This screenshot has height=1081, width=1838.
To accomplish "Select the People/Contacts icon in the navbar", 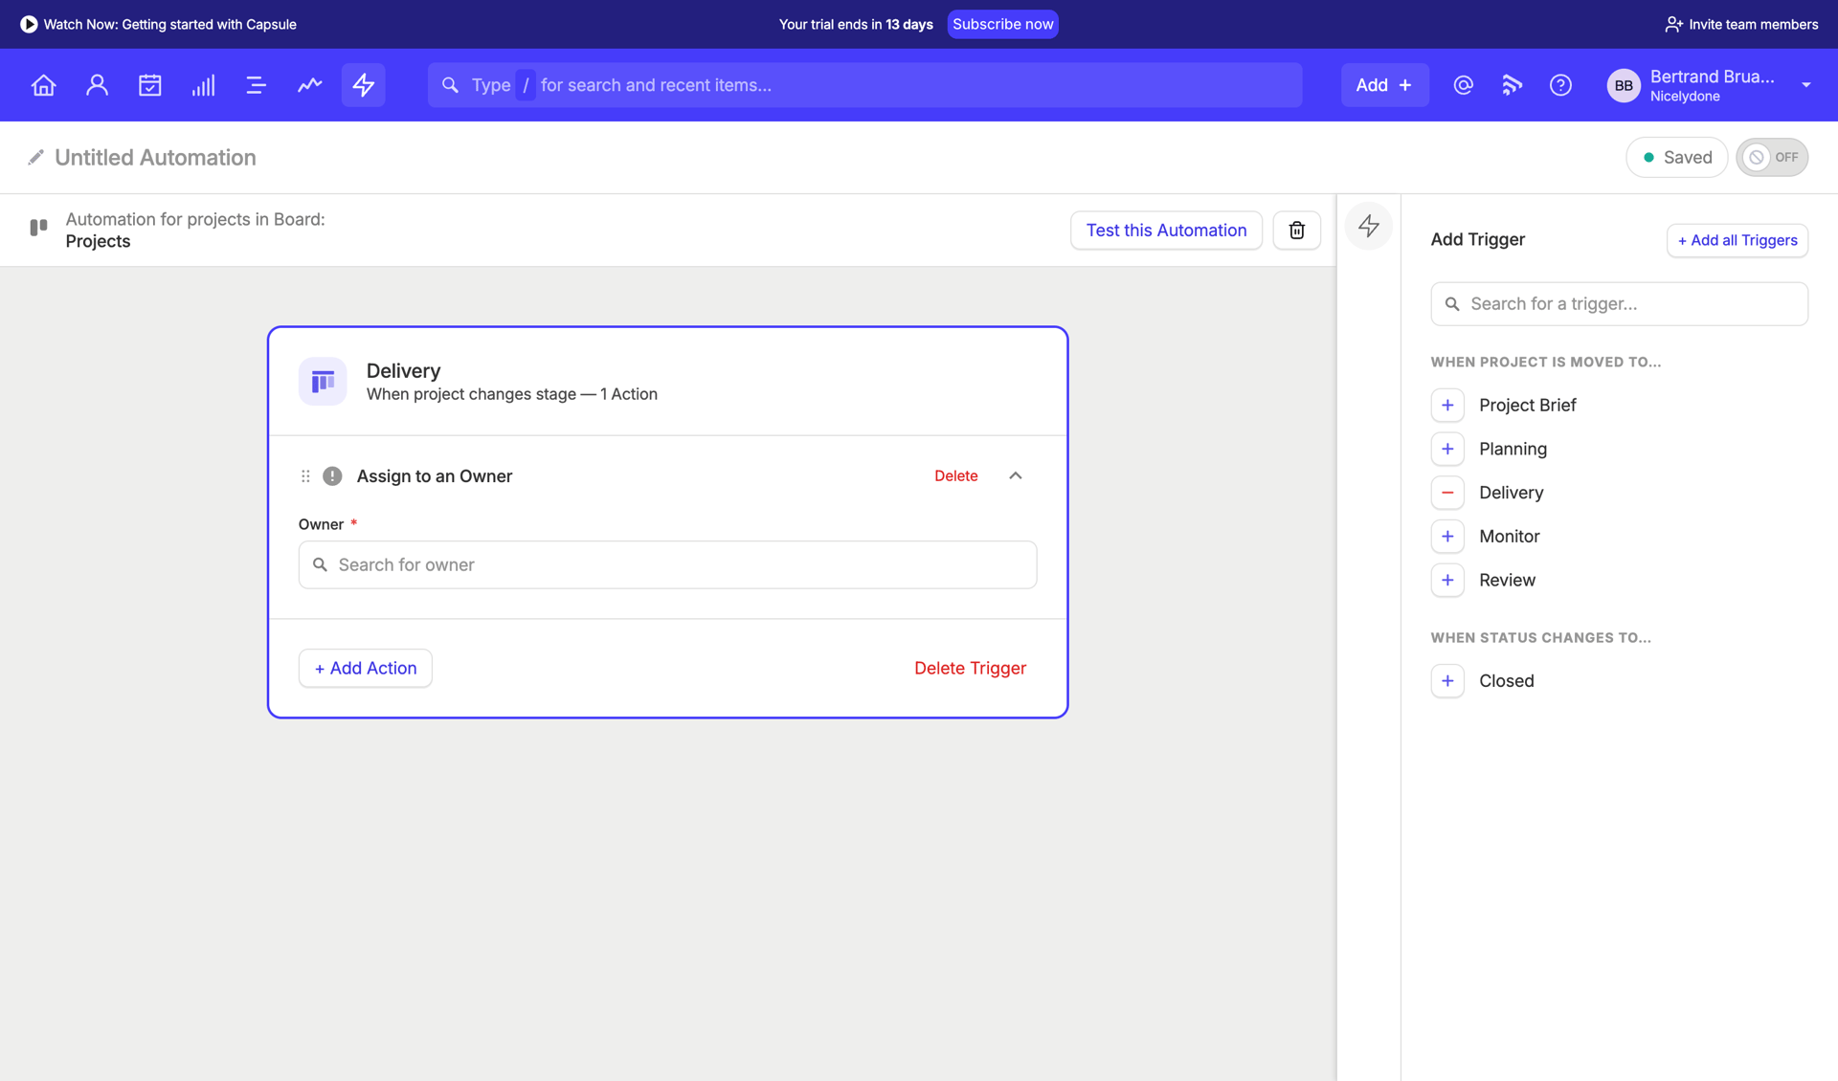I will click(97, 85).
